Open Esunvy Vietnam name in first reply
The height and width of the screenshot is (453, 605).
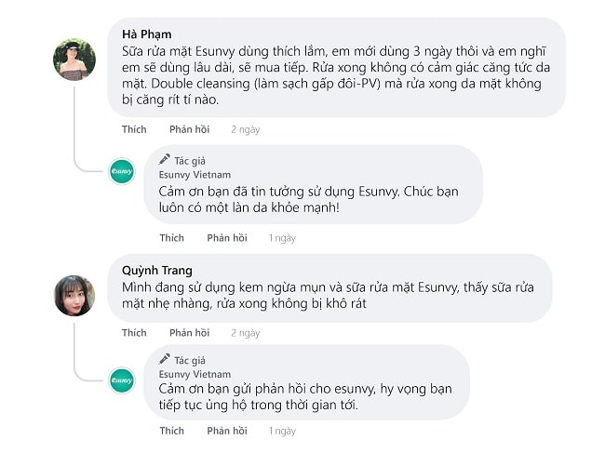click(195, 174)
